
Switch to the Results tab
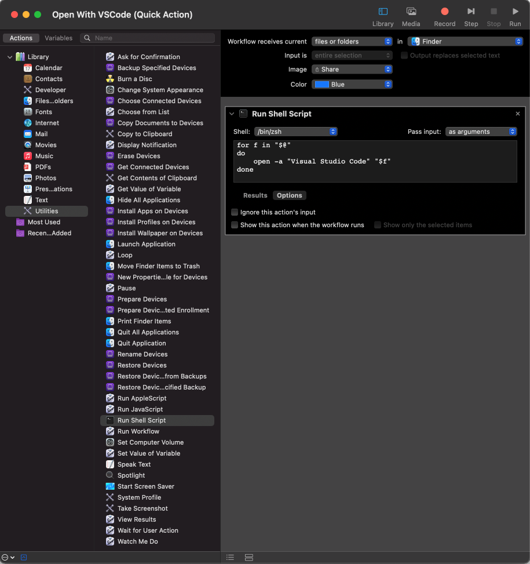(x=255, y=195)
